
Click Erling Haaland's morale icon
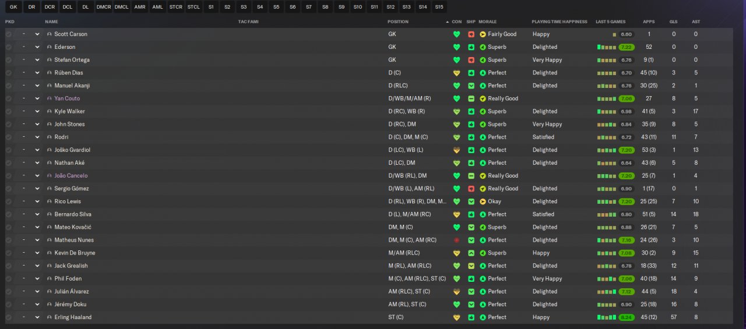click(483, 317)
